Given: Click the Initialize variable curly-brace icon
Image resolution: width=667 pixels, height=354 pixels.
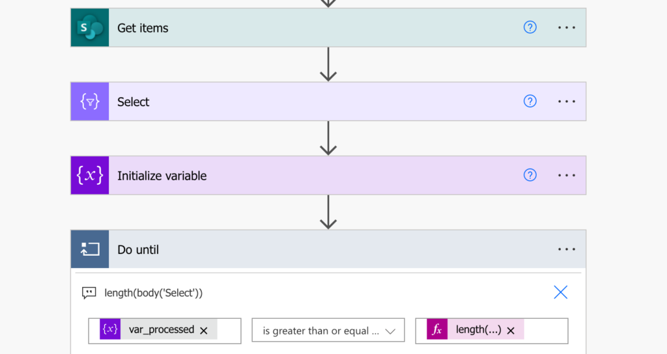Looking at the screenshot, I should coord(90,176).
